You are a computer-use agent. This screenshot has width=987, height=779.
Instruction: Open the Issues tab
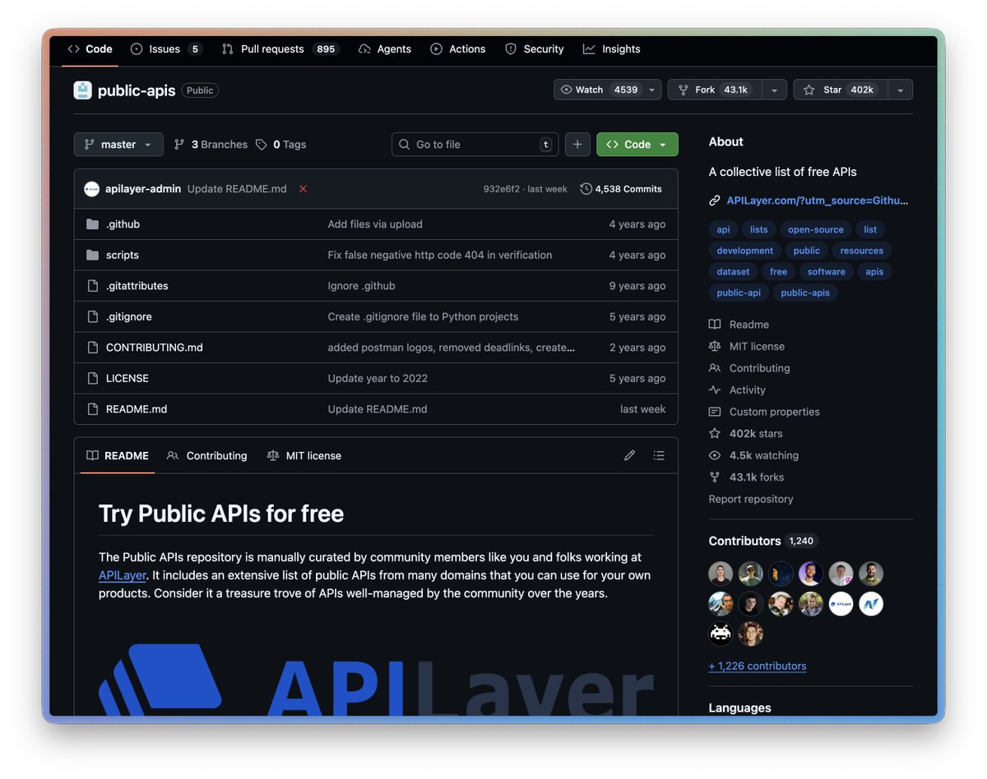(x=166, y=49)
